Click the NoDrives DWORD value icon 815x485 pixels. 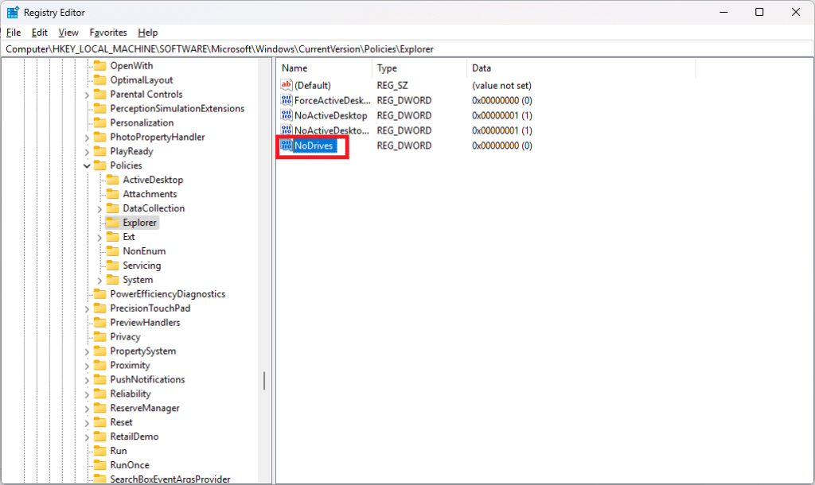287,145
